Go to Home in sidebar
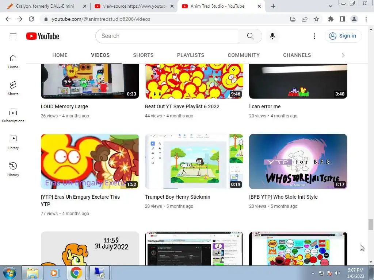The height and width of the screenshot is (280, 374). (13, 61)
